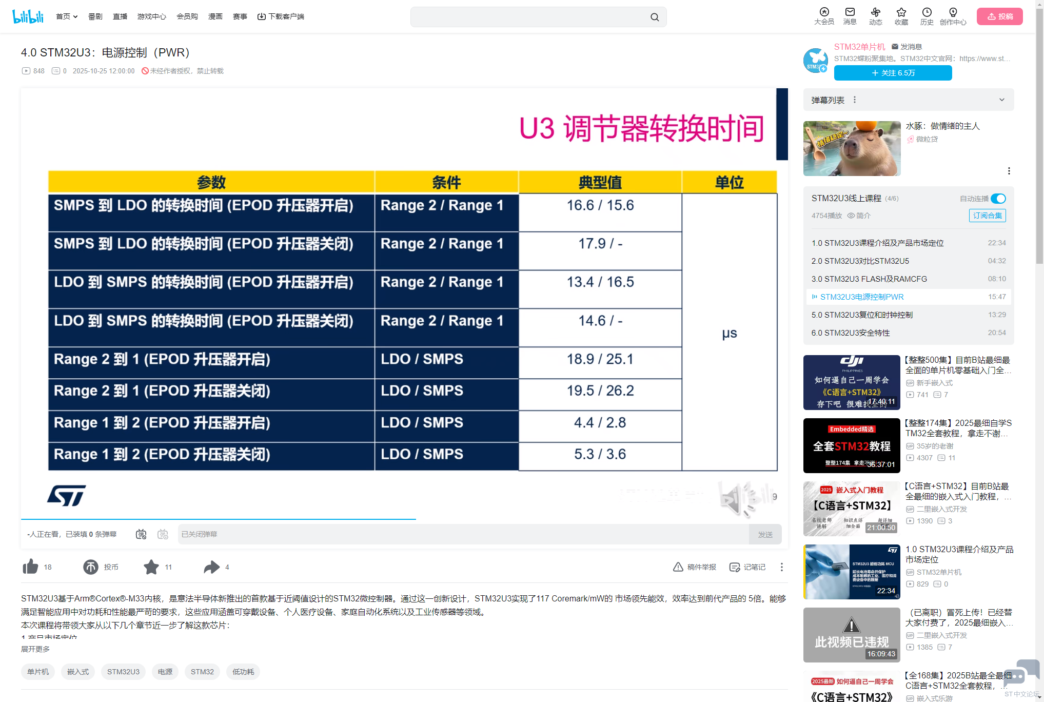1044x702 pixels.
Task: Go to 会员购 nav item
Action: (187, 16)
